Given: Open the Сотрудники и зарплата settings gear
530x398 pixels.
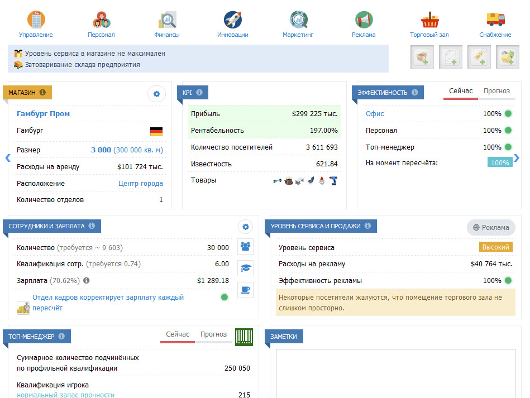Looking at the screenshot, I should click(x=245, y=226).
